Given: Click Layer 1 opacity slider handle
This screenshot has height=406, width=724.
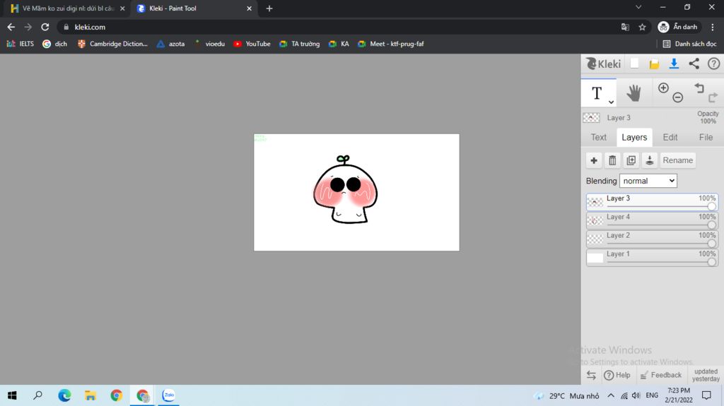Looking at the screenshot, I should (x=711, y=261).
